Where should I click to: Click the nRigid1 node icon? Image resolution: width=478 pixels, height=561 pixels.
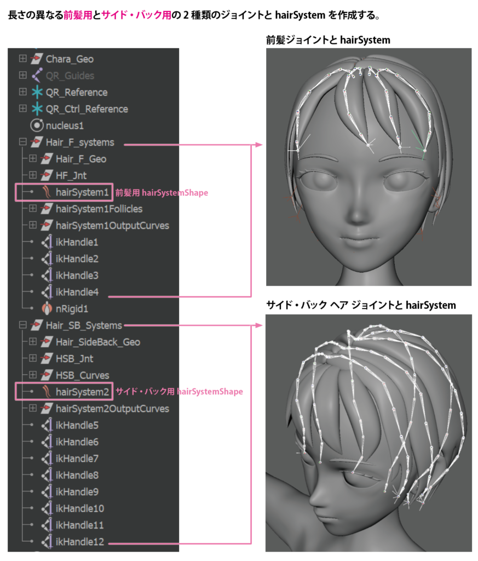47,308
